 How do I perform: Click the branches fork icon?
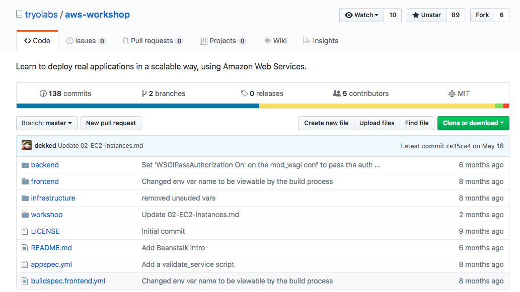pos(144,93)
